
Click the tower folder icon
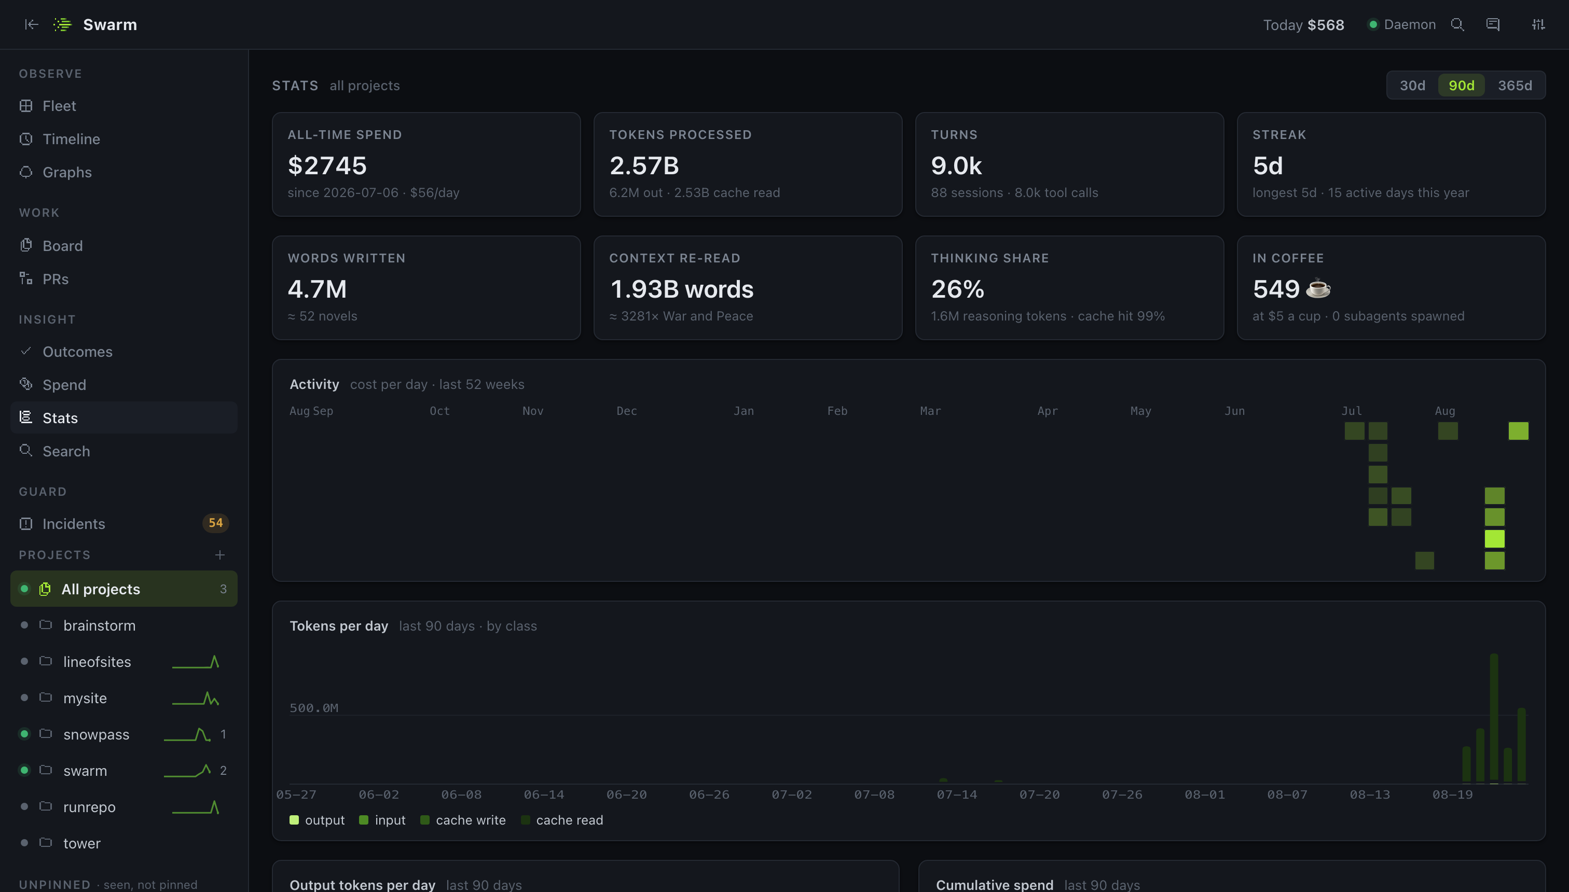(45, 842)
